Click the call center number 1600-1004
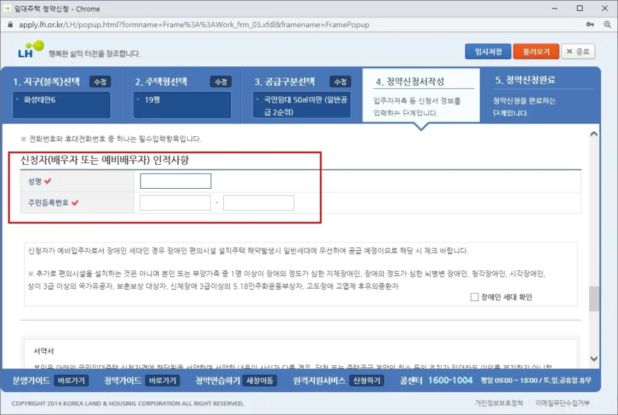This screenshot has height=415, width=618. 450,381
